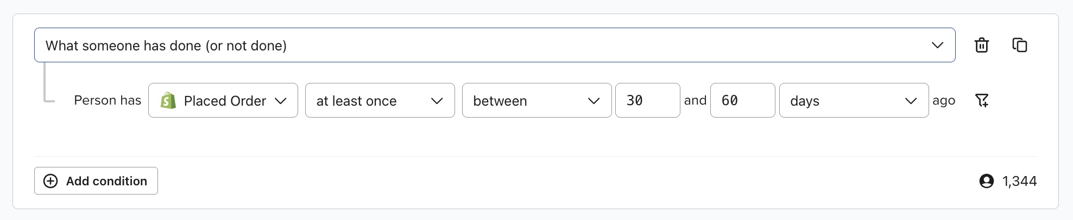The height and width of the screenshot is (220, 1073).
Task: Click the chevron beside 'at least once'
Action: (437, 100)
